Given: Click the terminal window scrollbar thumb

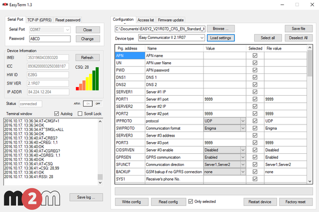Looking at the screenshot, I should click(x=100, y=177).
